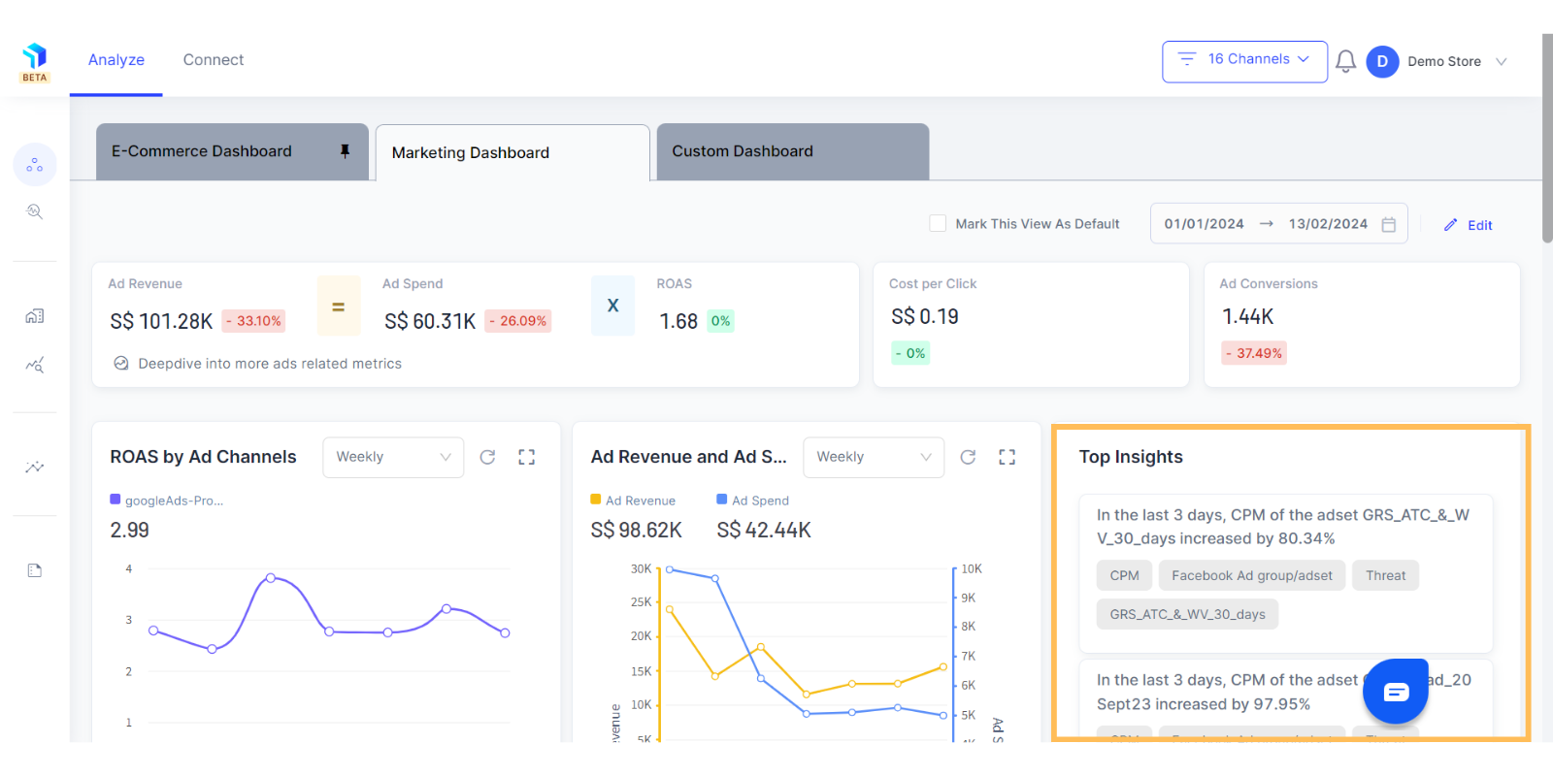Viewport: 1553px width, 776px height.
Task: Click the CPM tag in first insight
Action: [x=1124, y=575]
